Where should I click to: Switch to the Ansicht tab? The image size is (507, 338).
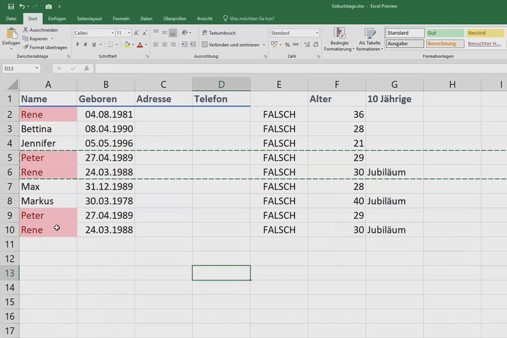(205, 19)
